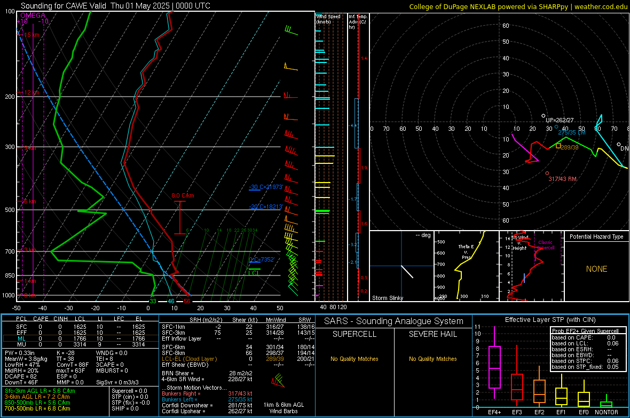This screenshot has height=418, width=630.
Task: Click the 'ConvT = 88F' value
Action: (72, 365)
